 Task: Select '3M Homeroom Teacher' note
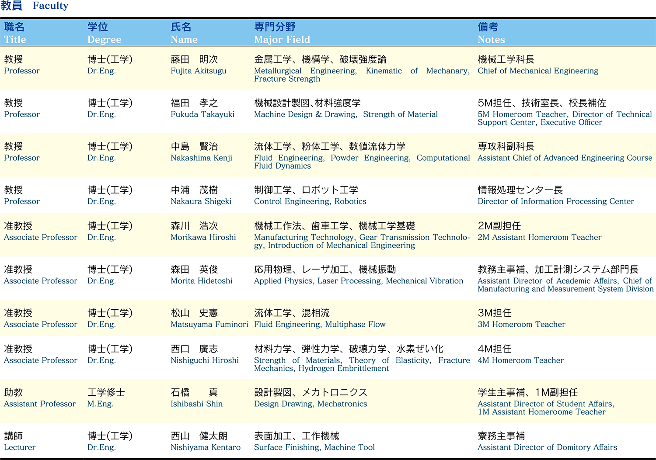[521, 325]
